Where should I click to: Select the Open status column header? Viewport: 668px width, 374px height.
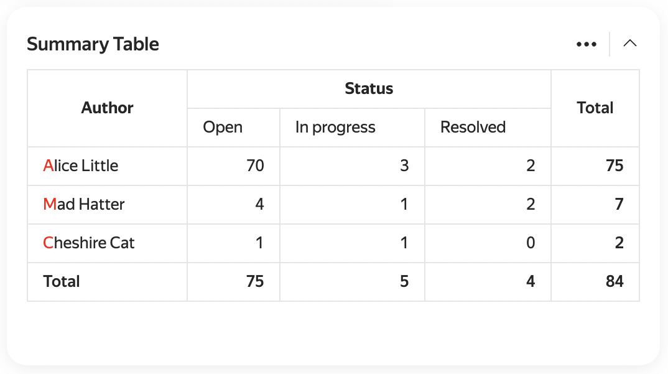coord(223,127)
